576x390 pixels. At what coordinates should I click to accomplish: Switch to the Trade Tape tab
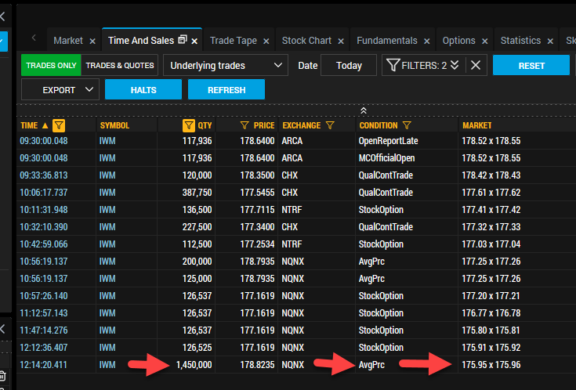(234, 41)
